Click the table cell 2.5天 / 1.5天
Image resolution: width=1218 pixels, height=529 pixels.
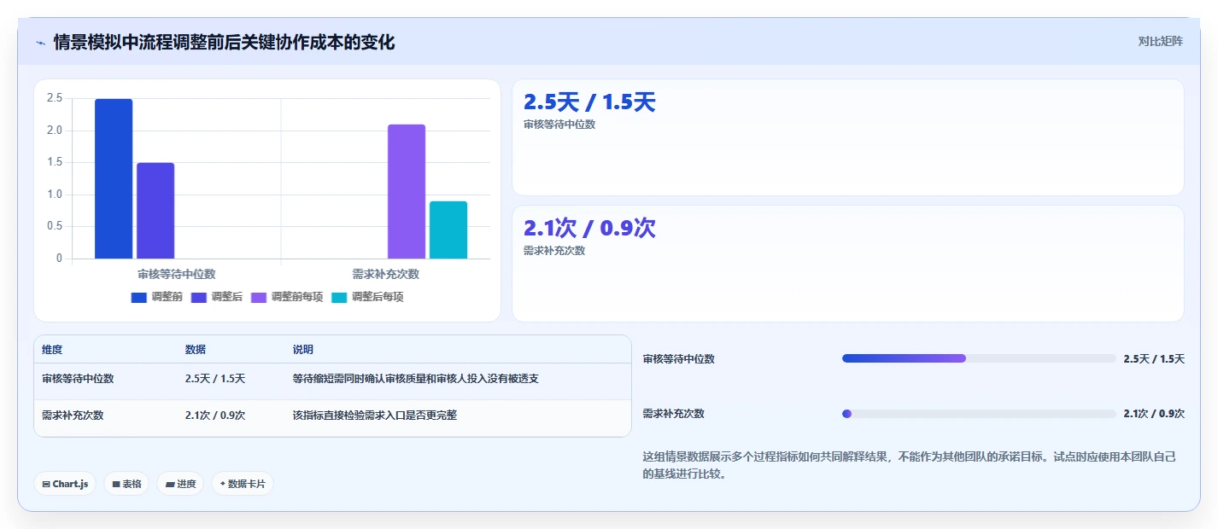coord(215,379)
